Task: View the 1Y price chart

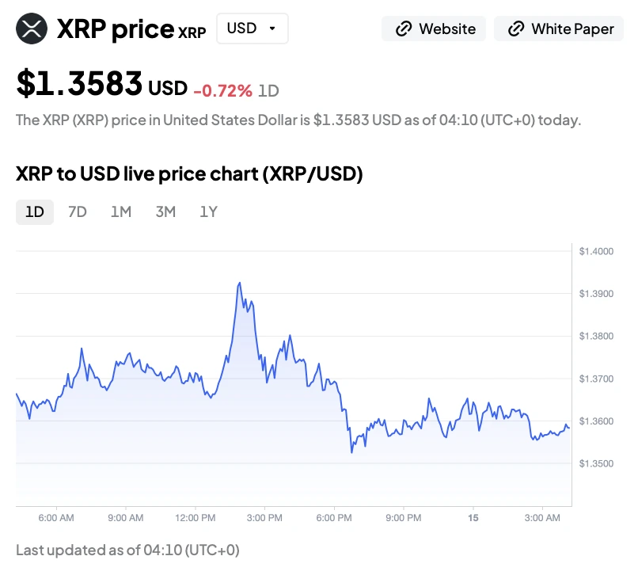Action: pyautogui.click(x=208, y=211)
